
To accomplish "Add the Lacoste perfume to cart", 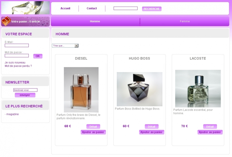I will [x=210, y=132].
